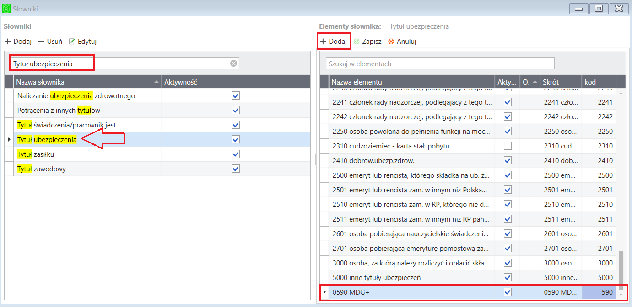Click Anuluj orange cancel icon
Viewport: 632px width, 307px height.
pos(391,42)
